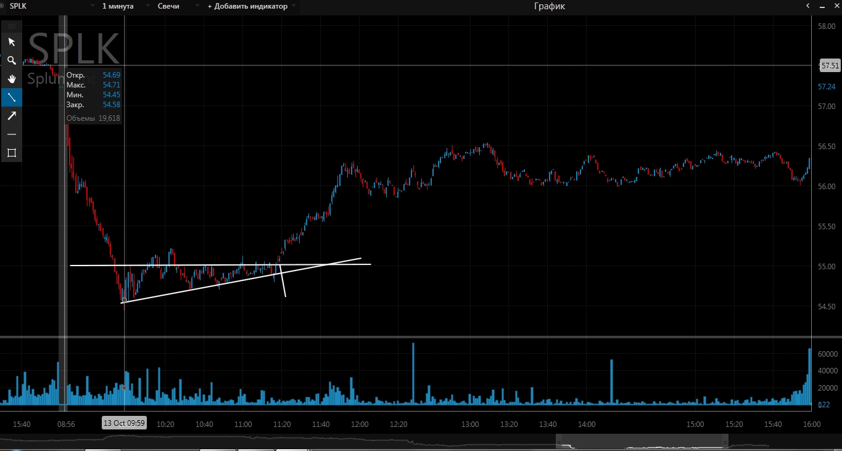842x451 pixels.
Task: Select the arrow pointer tool
Action: pos(11,42)
